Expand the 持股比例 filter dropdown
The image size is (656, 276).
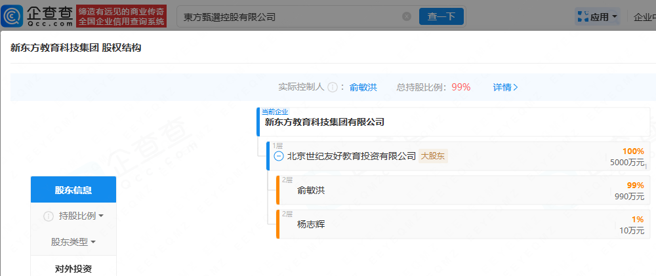81,216
